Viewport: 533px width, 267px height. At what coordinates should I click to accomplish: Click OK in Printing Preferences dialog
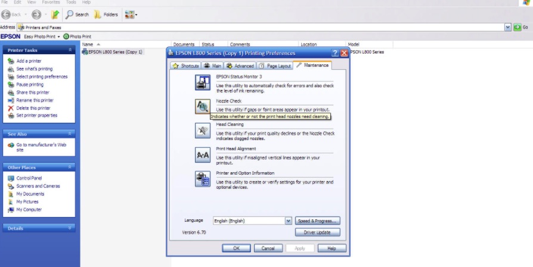pyautogui.click(x=236, y=249)
